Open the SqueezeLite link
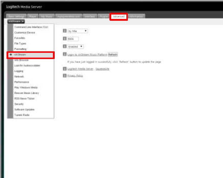This screenshot has width=223, height=178. click(102, 69)
